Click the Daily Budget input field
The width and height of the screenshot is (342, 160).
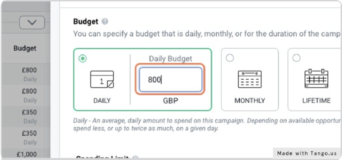coord(171,80)
